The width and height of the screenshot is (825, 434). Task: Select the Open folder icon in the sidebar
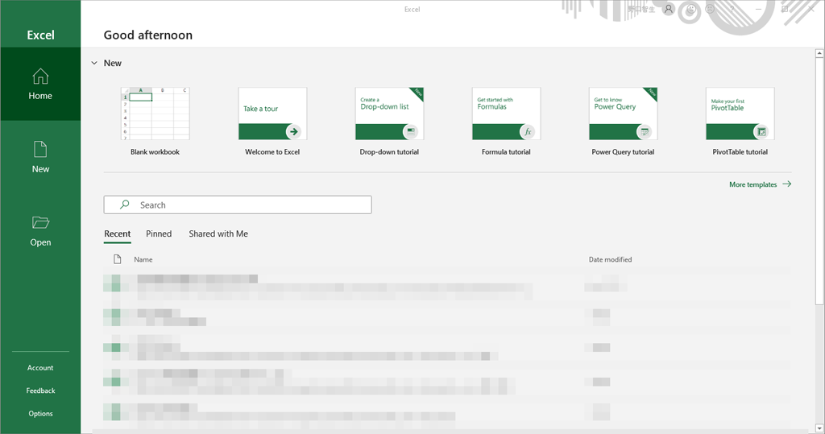click(40, 222)
